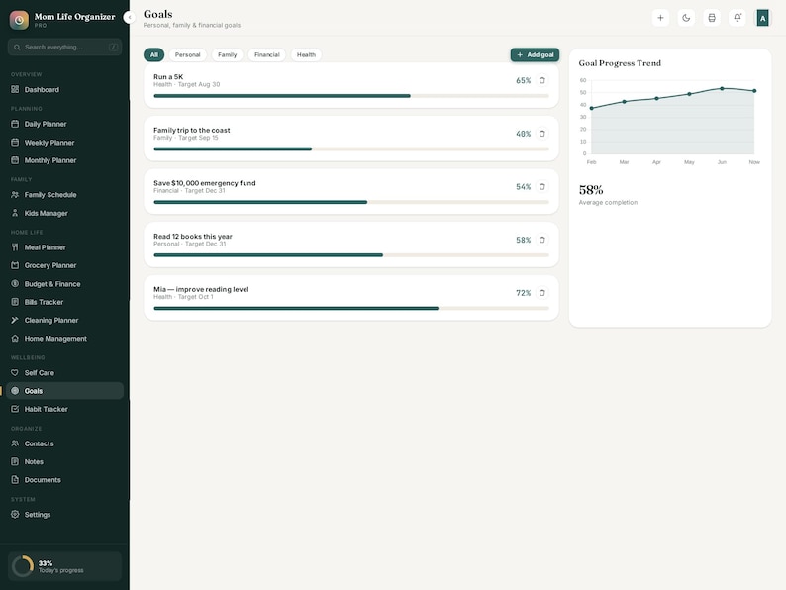Click the Mia reading level progress bar

point(351,308)
